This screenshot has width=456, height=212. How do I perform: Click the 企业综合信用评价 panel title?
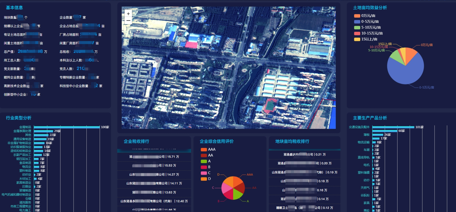click(x=217, y=141)
